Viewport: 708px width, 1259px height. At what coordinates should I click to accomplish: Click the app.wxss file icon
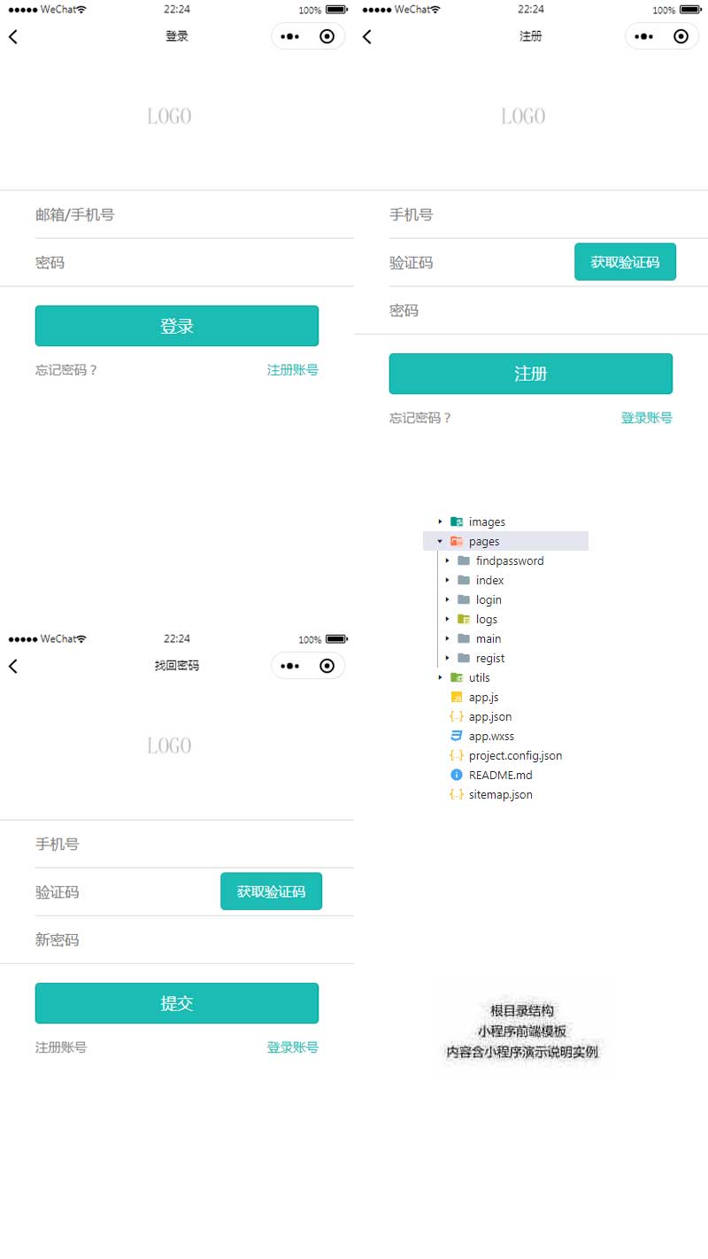click(x=457, y=736)
